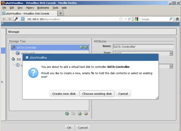
Task: Click the optical disc icon under the IDE controller
Action: tap(17, 65)
